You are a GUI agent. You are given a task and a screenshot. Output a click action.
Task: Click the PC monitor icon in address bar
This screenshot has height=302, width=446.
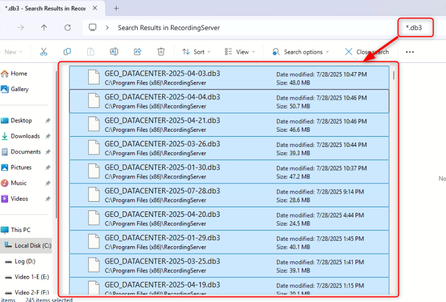click(x=93, y=28)
